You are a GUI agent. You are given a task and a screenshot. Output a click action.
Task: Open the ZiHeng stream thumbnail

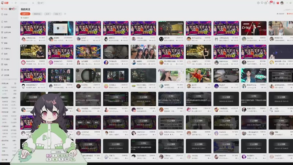[254, 76]
